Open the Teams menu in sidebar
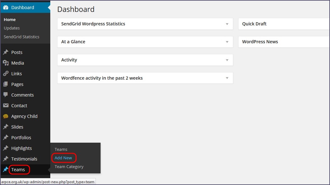This screenshot has height=185, width=330. [x=18, y=170]
